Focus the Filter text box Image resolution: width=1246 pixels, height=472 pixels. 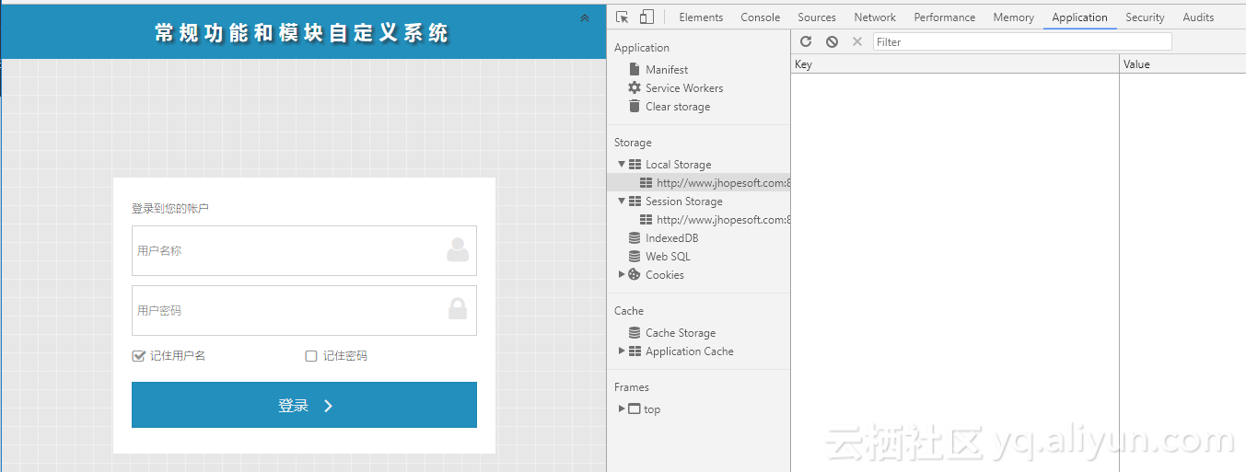(1022, 41)
